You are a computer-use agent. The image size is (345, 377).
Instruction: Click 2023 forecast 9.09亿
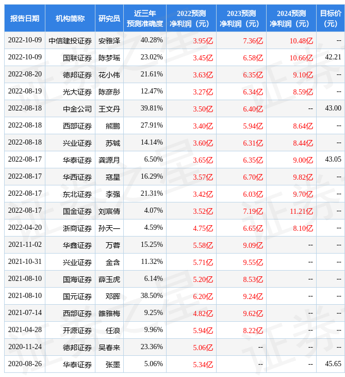point(253,246)
